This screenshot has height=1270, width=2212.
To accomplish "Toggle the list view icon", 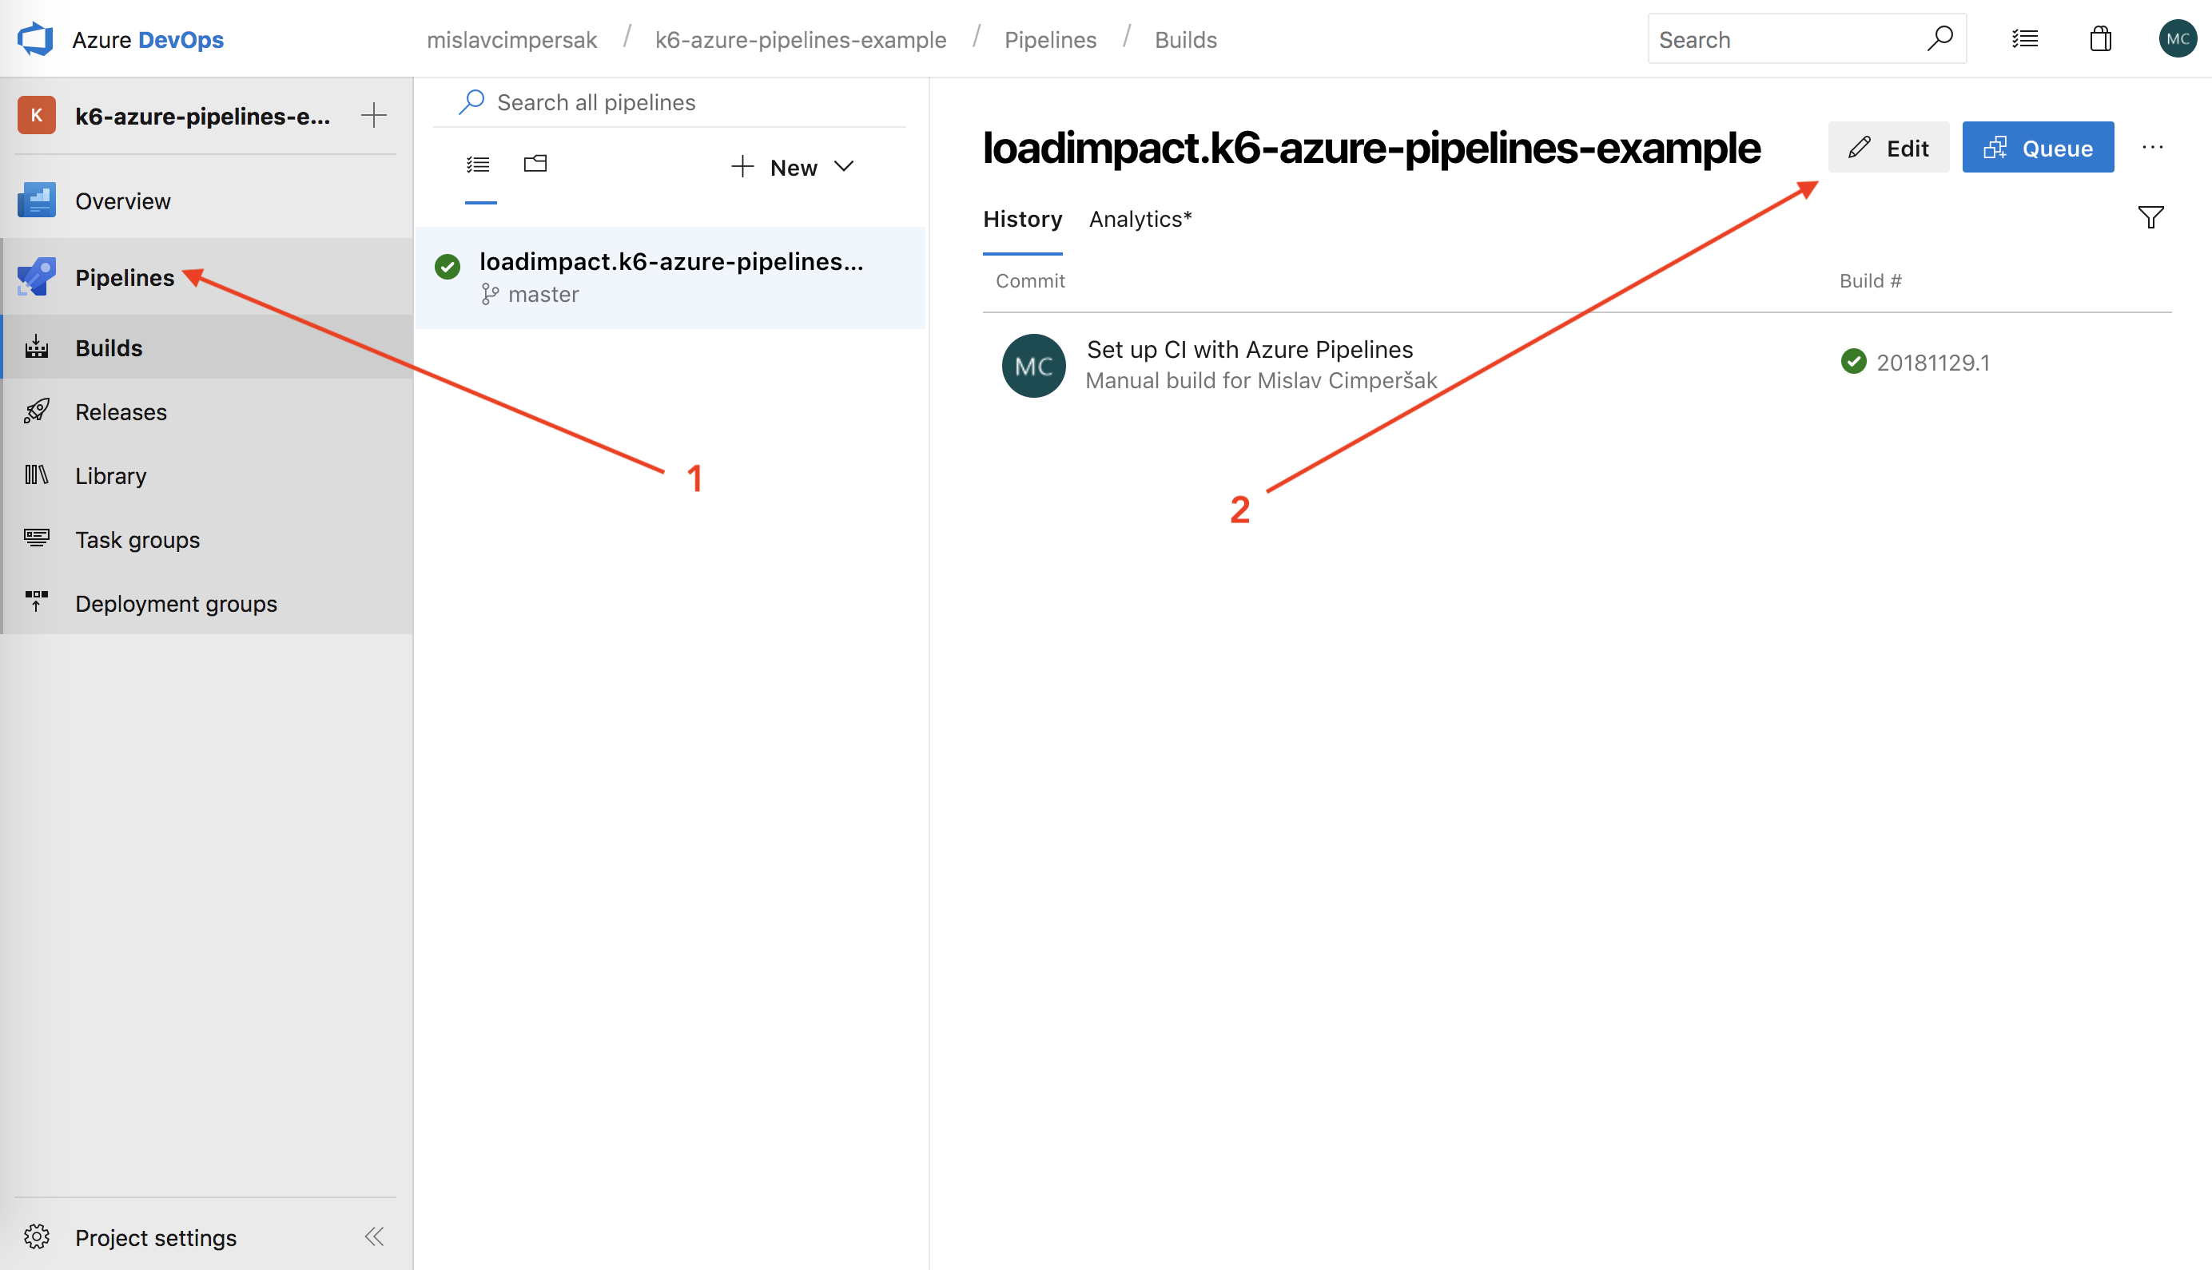I will click(479, 164).
